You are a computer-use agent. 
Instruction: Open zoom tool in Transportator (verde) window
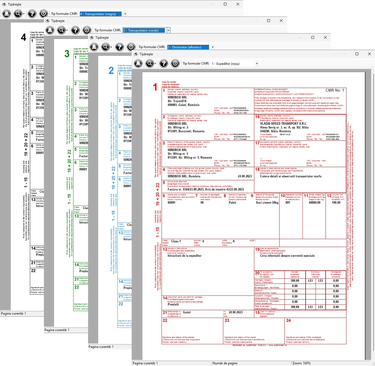[x=61, y=30]
